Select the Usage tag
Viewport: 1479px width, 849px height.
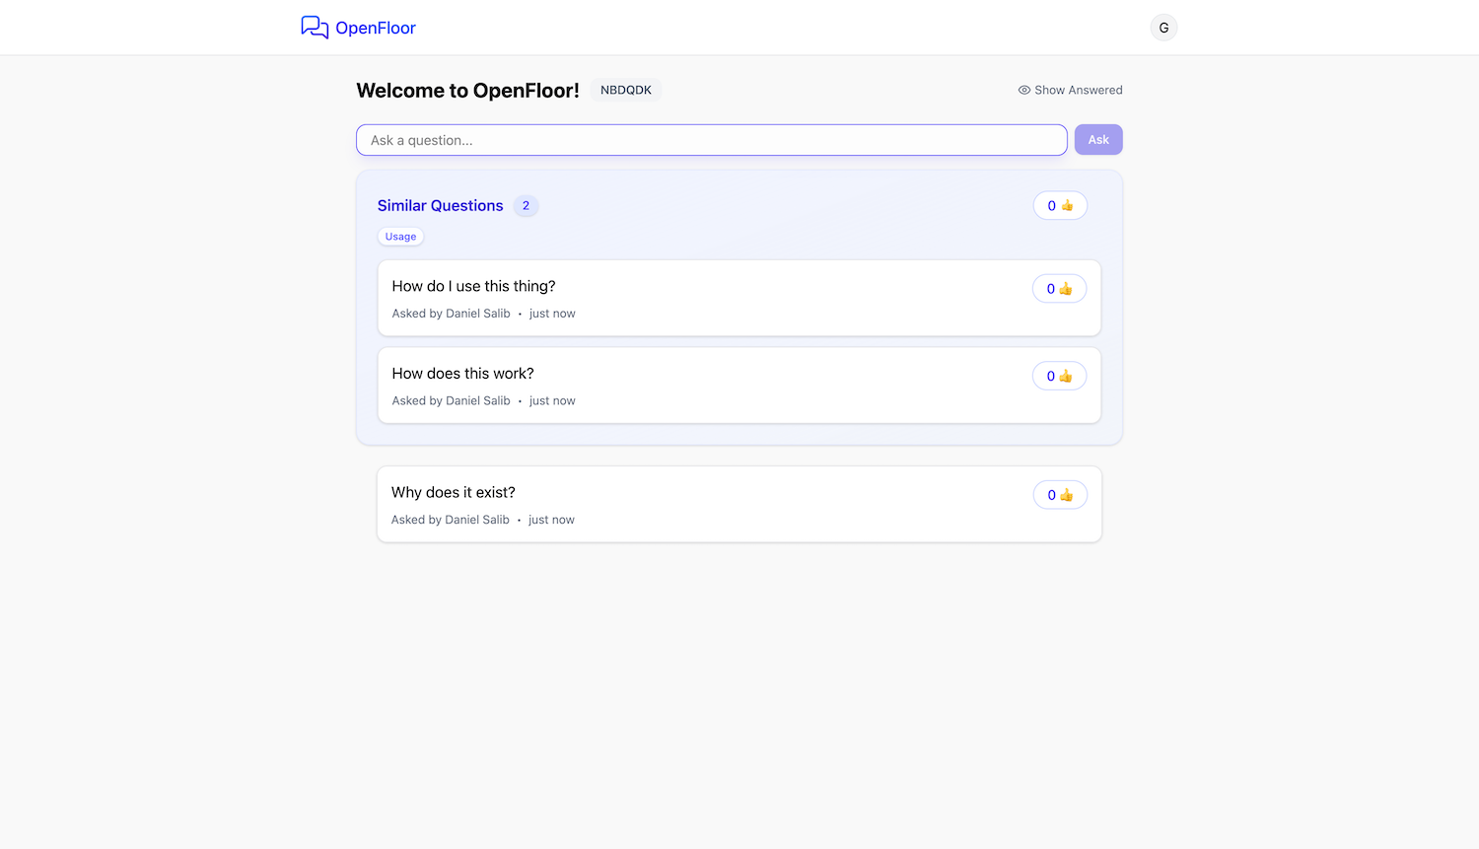pyautogui.click(x=400, y=237)
